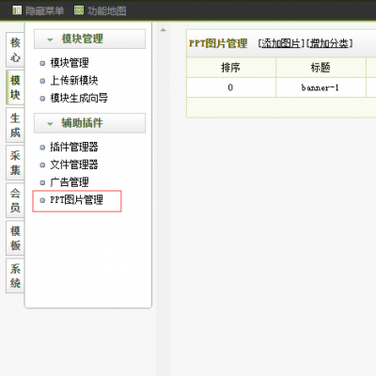Switch to the 核心 side tab
This screenshot has height=376, width=376.
[x=15, y=50]
